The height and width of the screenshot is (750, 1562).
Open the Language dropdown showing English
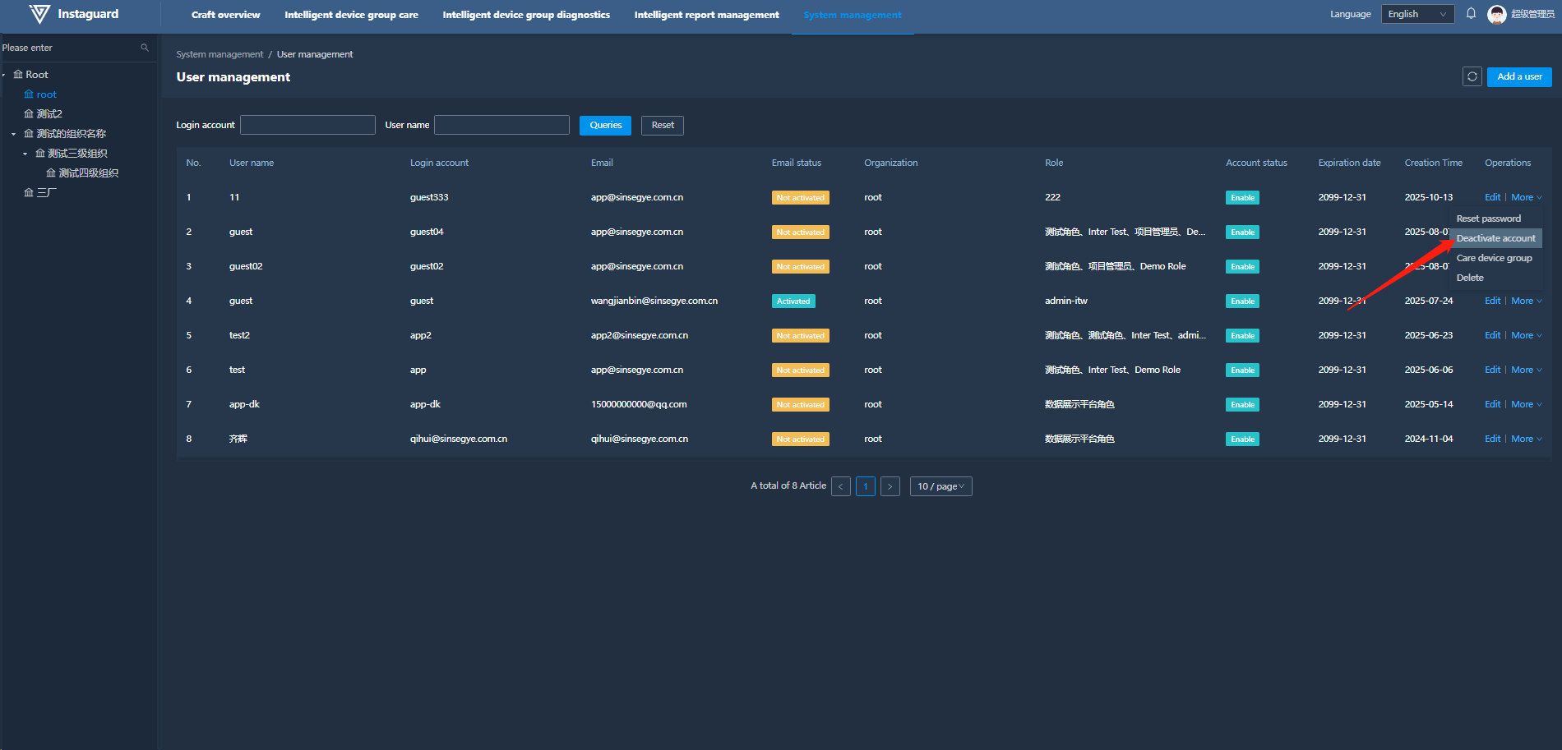point(1417,14)
